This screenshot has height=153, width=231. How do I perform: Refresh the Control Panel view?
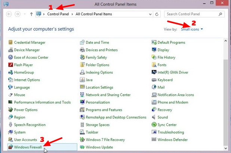pos(157,14)
